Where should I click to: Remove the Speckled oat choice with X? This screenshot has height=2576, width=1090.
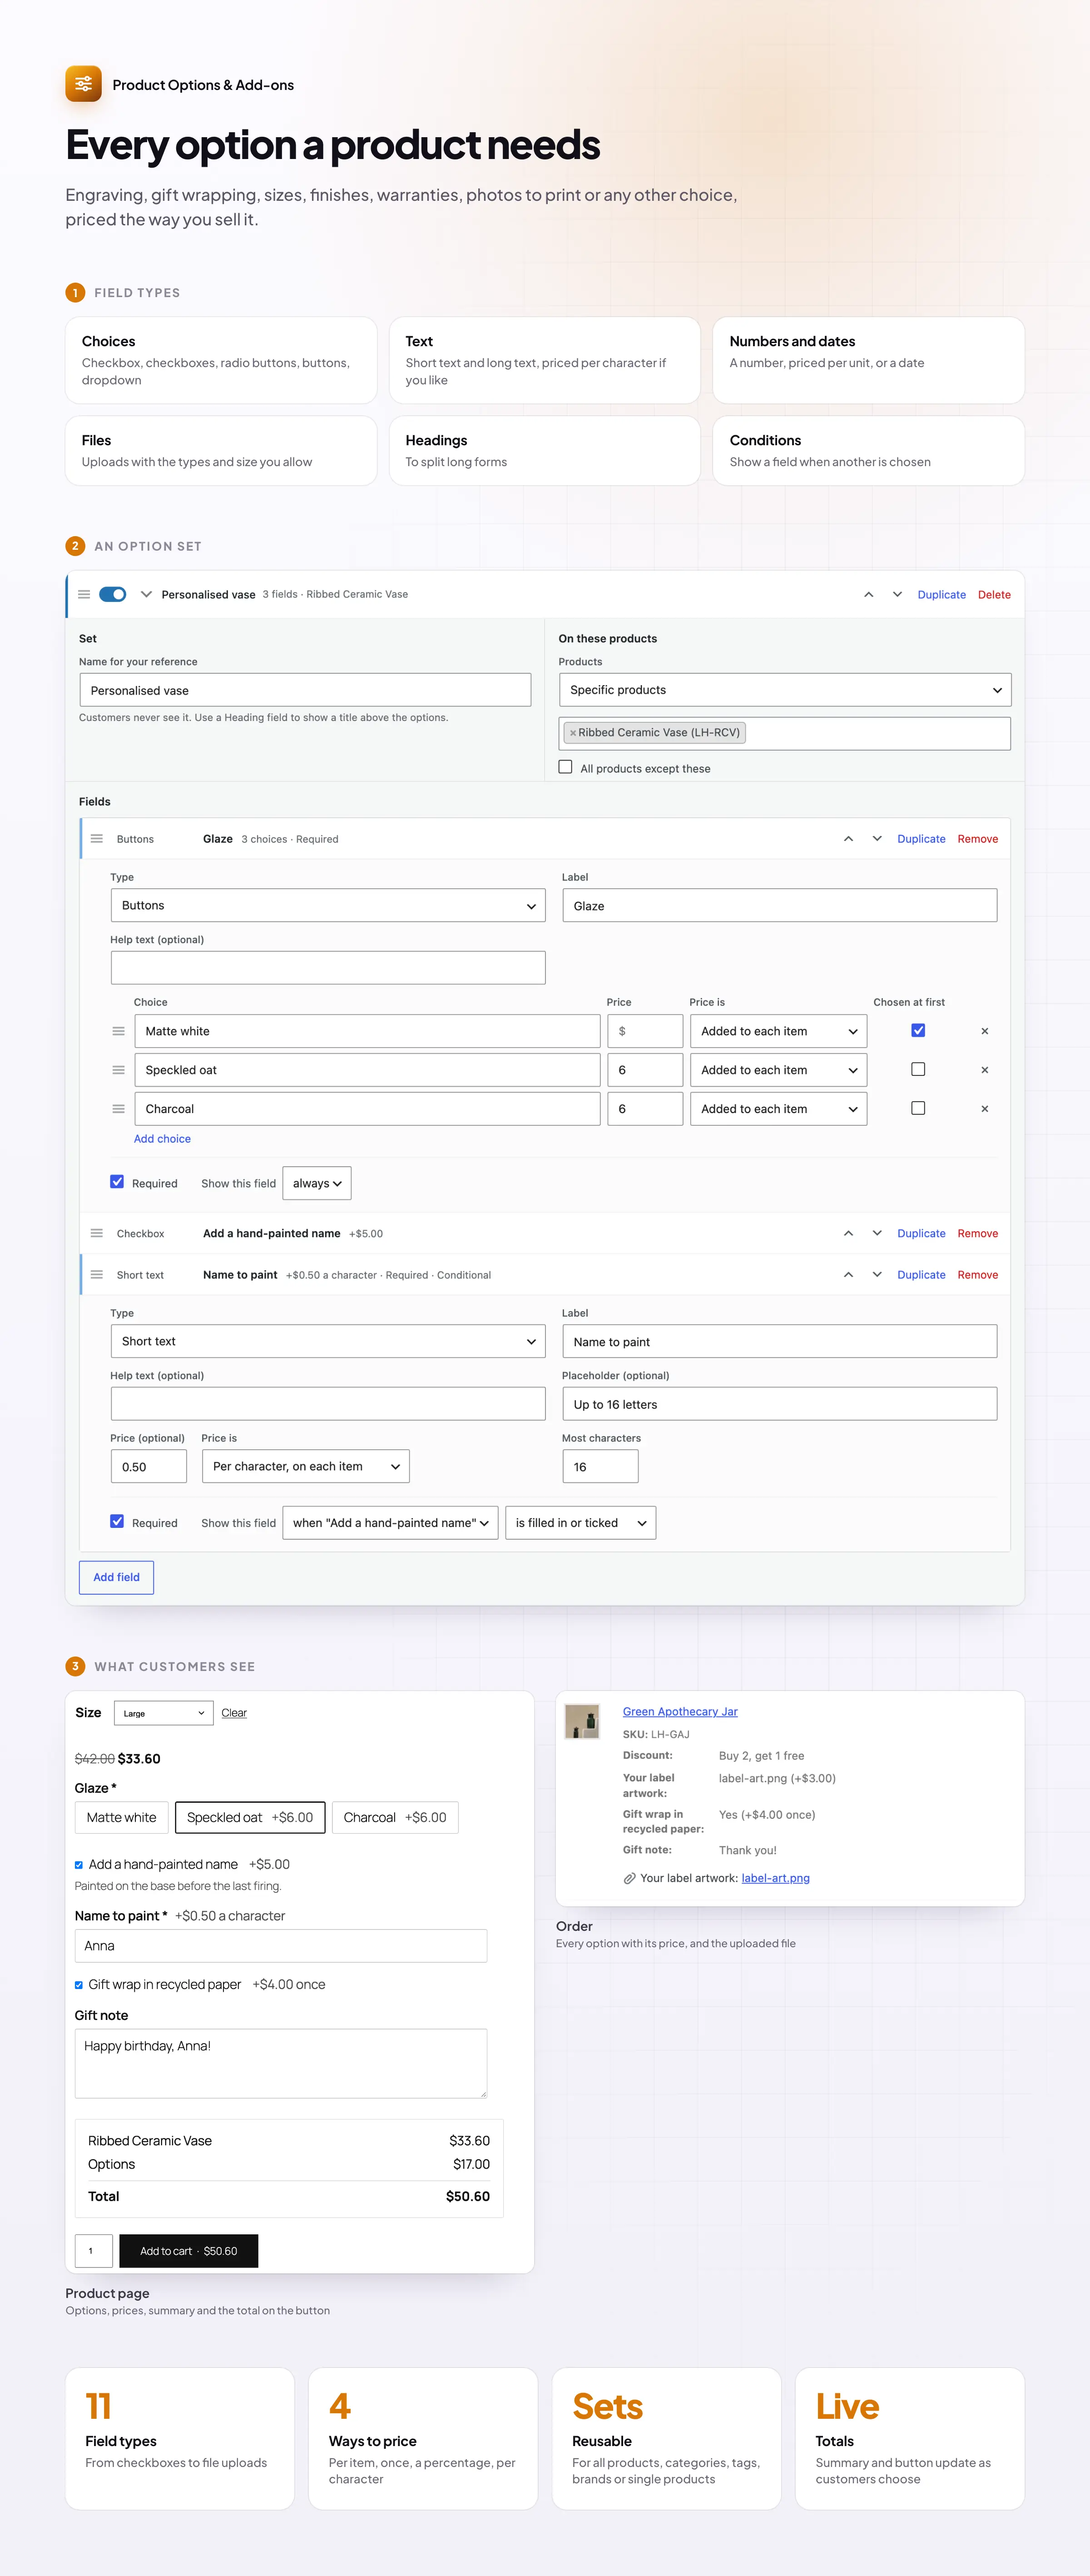tap(984, 1070)
